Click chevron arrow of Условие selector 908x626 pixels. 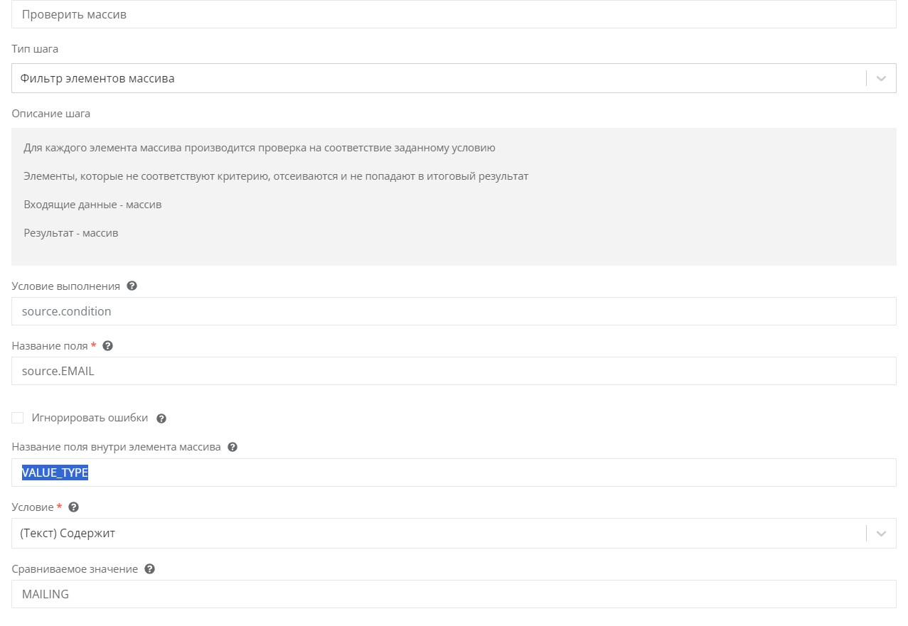click(x=882, y=533)
